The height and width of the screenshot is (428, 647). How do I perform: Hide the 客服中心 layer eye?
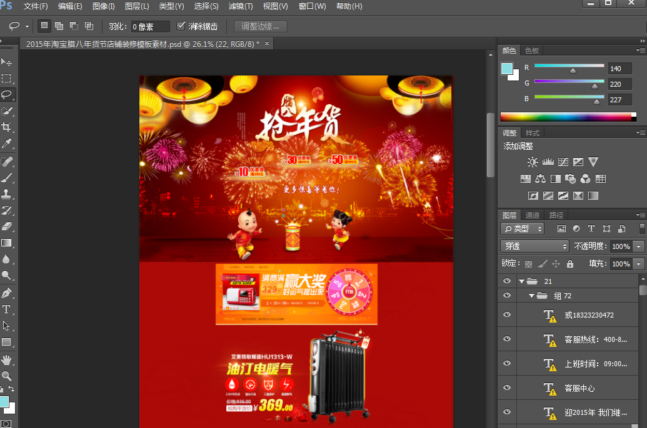click(507, 387)
